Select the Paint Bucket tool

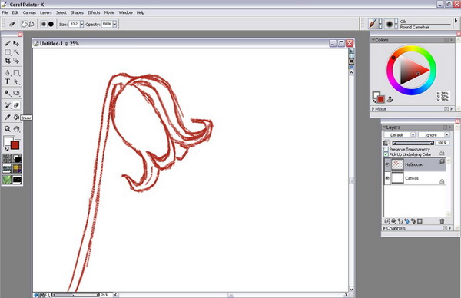point(16,117)
